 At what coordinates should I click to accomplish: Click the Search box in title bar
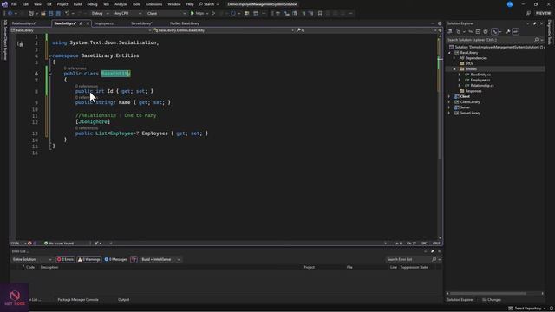point(209,4)
